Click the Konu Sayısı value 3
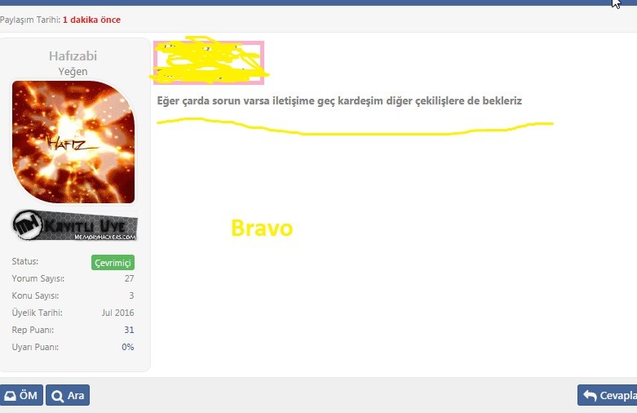Image resolution: width=637 pixels, height=413 pixels. pos(131,295)
